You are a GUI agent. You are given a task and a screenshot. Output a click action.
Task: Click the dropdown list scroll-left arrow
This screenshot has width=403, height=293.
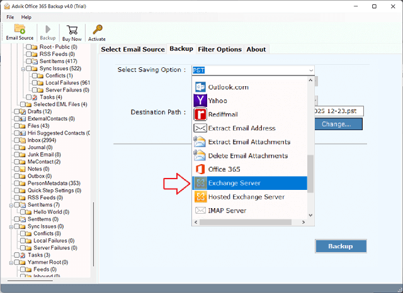click(196, 222)
